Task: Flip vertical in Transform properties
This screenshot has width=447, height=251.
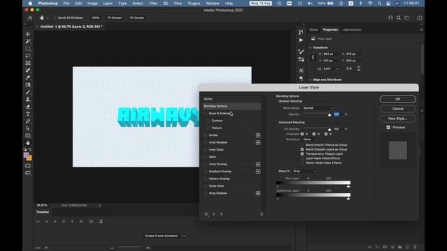Action: point(358,68)
